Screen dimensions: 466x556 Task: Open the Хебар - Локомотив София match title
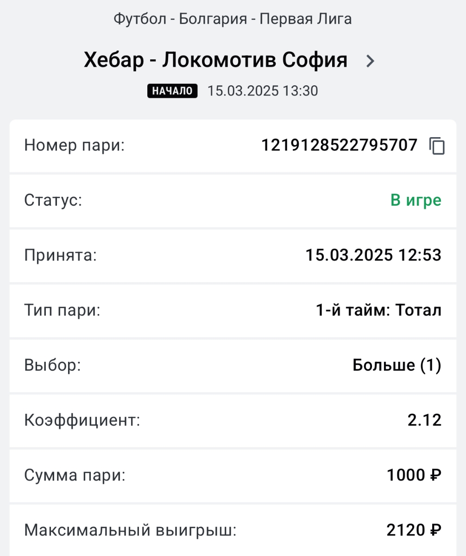pos(215,60)
